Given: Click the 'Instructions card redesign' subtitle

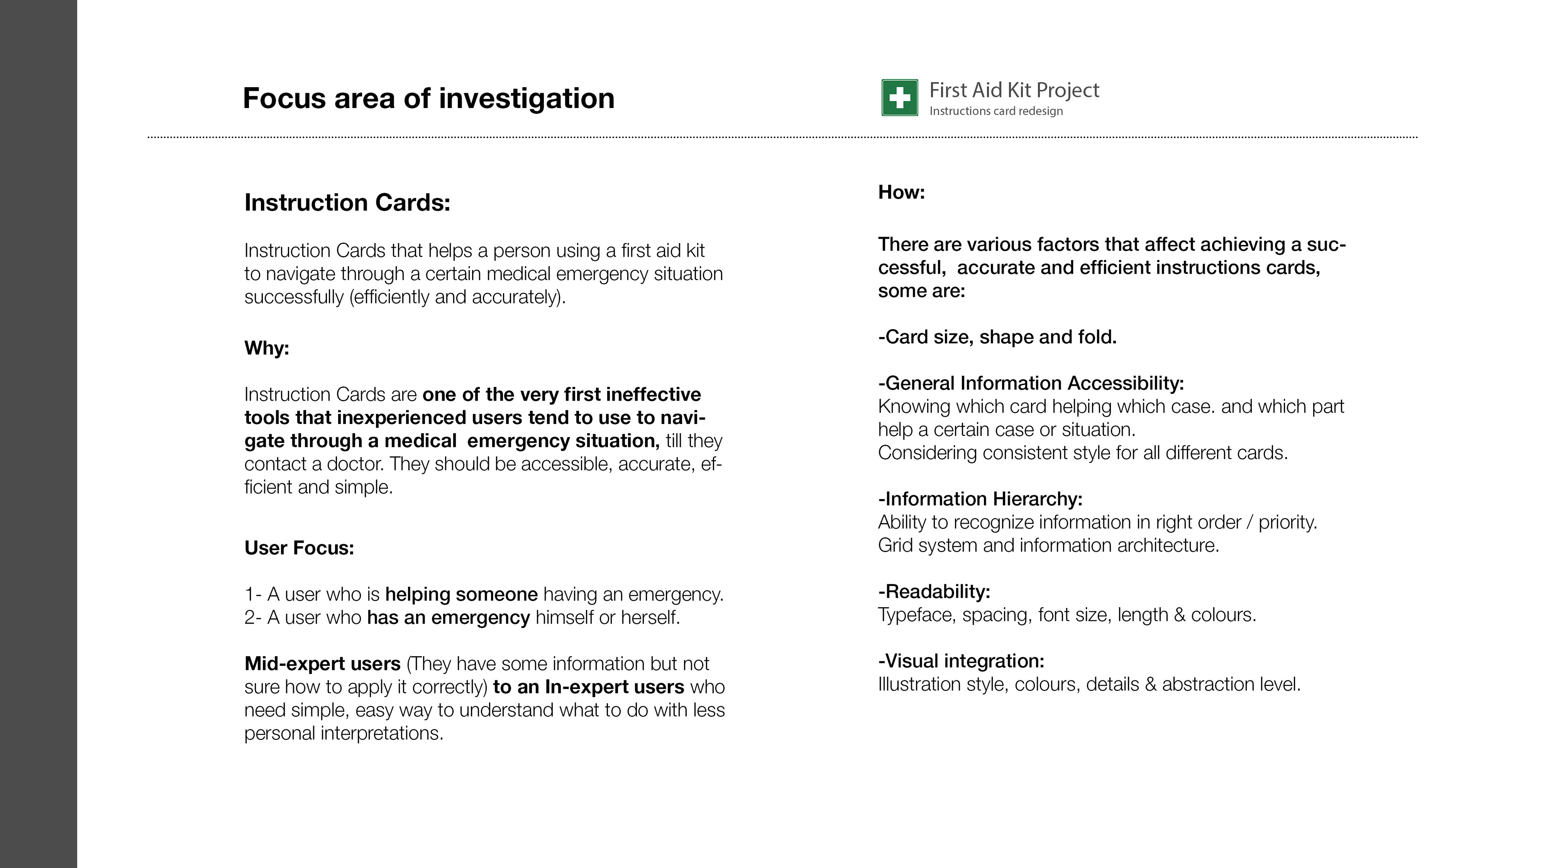Looking at the screenshot, I should pyautogui.click(x=996, y=111).
